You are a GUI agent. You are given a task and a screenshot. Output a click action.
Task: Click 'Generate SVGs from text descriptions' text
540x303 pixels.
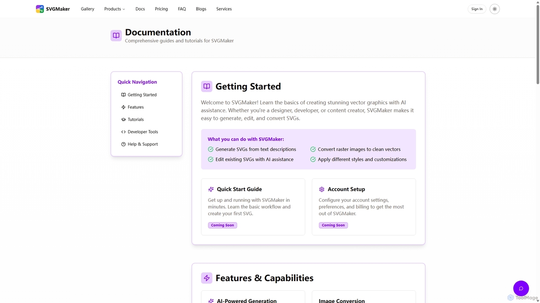pos(256,149)
